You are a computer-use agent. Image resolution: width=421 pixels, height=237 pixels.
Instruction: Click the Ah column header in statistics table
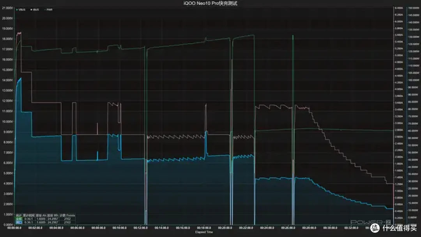click(41, 216)
